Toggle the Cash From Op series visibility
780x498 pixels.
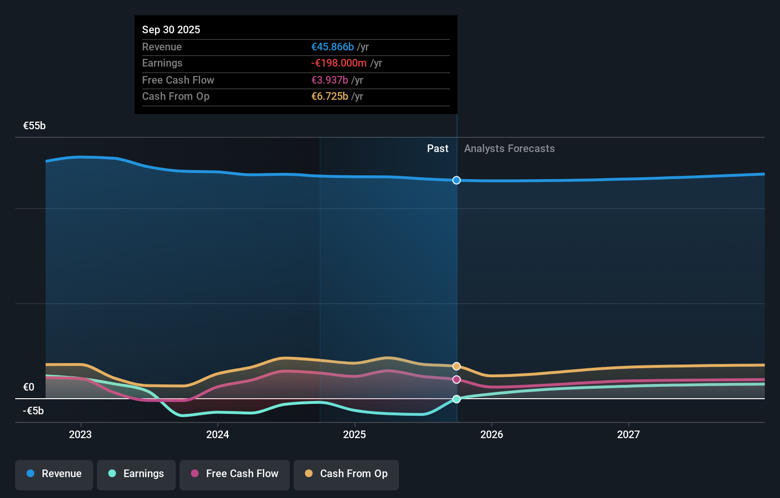coord(346,474)
